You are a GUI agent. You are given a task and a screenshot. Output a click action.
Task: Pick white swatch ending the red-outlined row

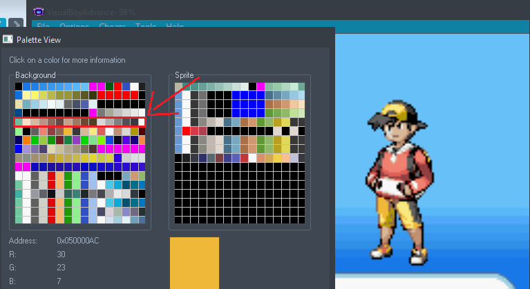[x=142, y=122]
